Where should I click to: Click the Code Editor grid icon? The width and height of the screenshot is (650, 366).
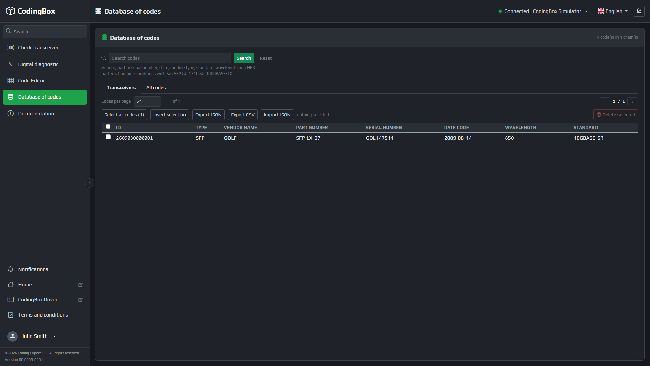point(11,81)
